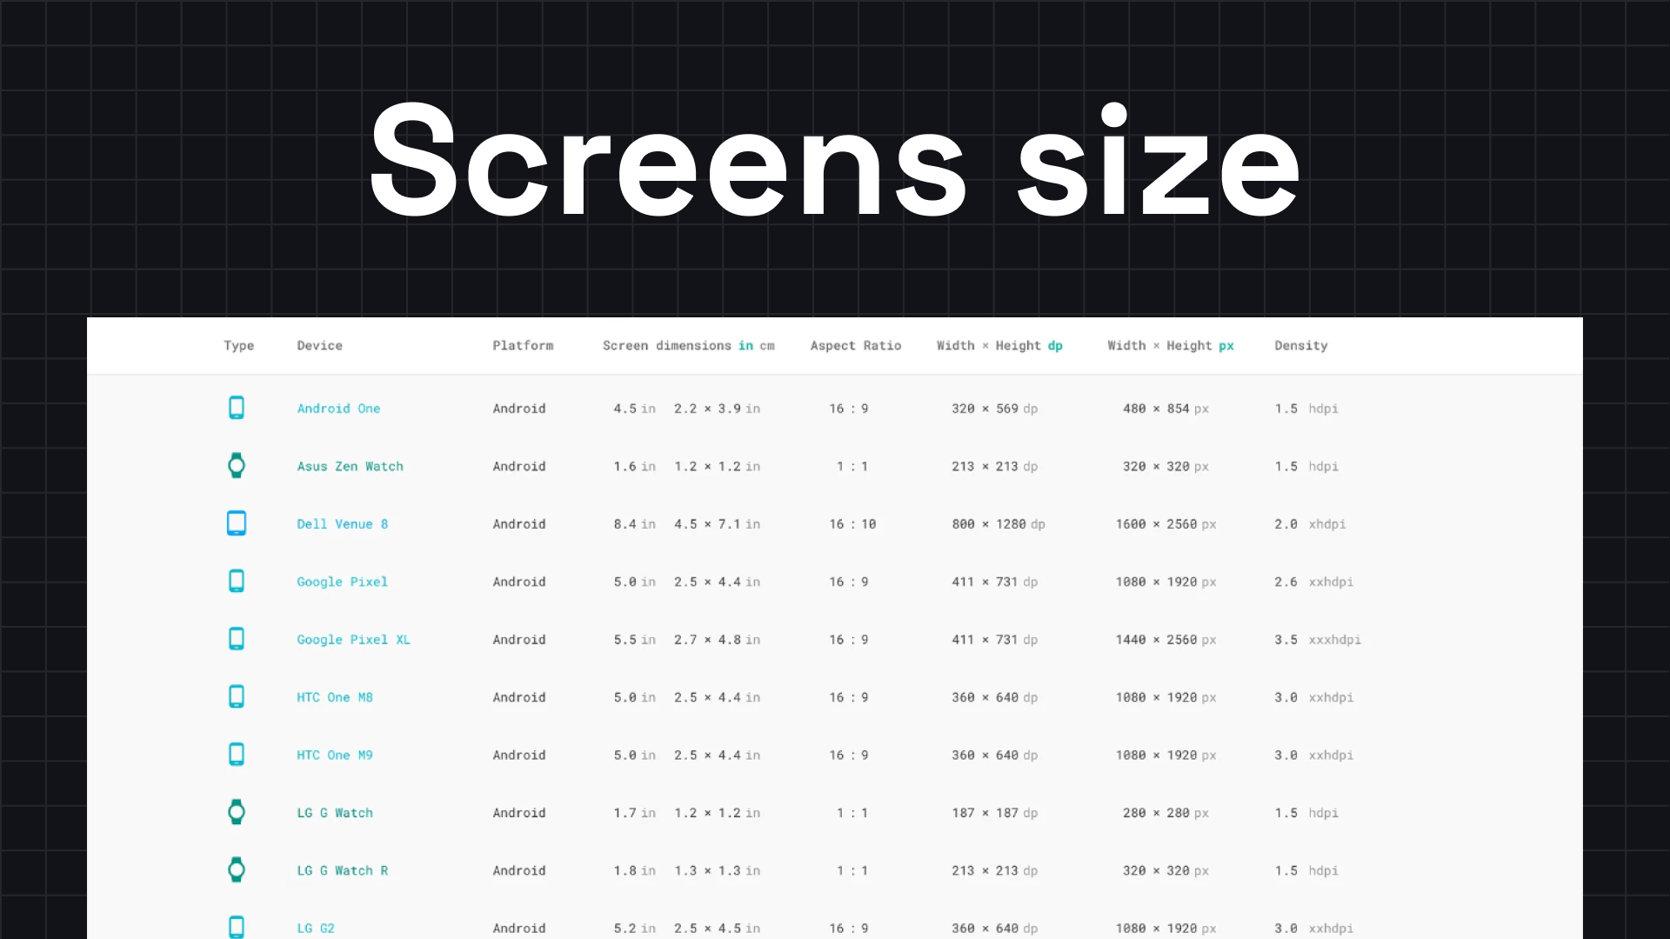Click the phone icon for HTC One M9
1670x939 pixels.
click(236, 755)
